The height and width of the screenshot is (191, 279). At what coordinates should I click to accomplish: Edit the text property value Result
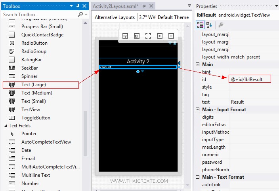[x=254, y=102]
